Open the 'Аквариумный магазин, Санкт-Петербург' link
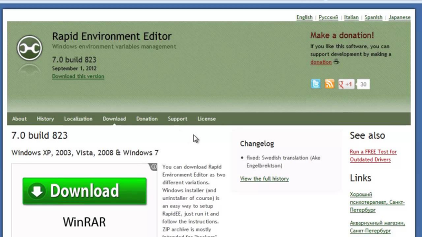This screenshot has height=237, width=422. (377, 227)
